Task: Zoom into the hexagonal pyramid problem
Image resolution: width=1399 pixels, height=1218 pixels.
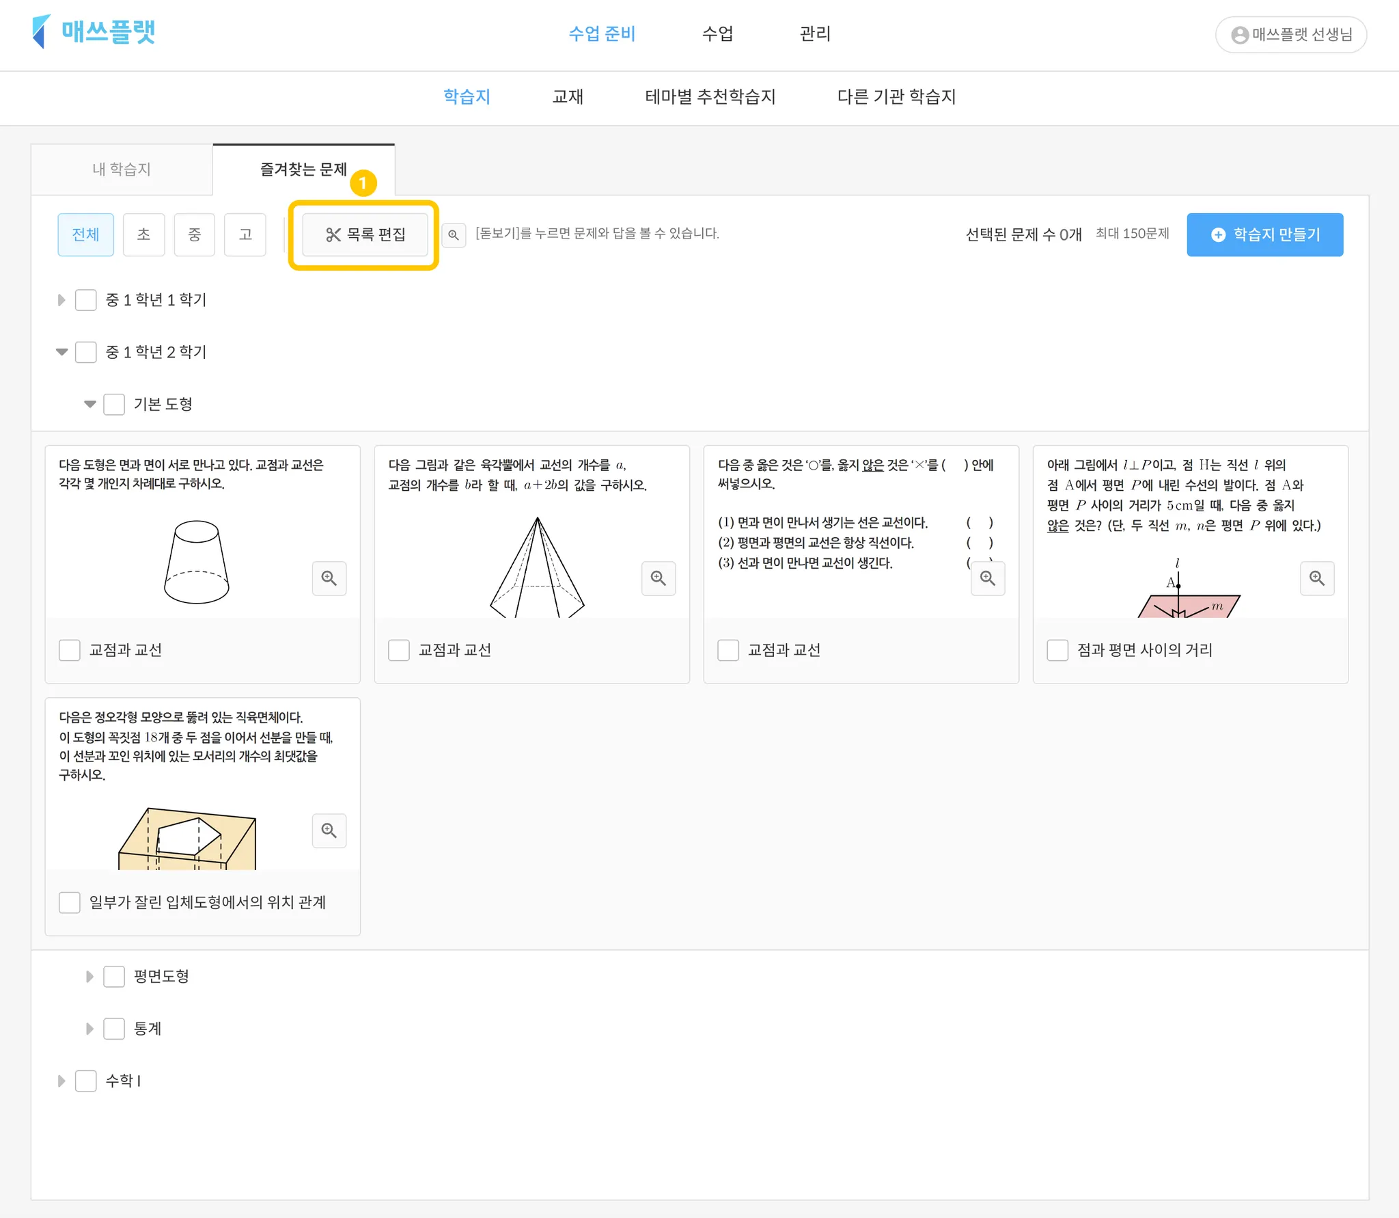Action: coord(658,578)
